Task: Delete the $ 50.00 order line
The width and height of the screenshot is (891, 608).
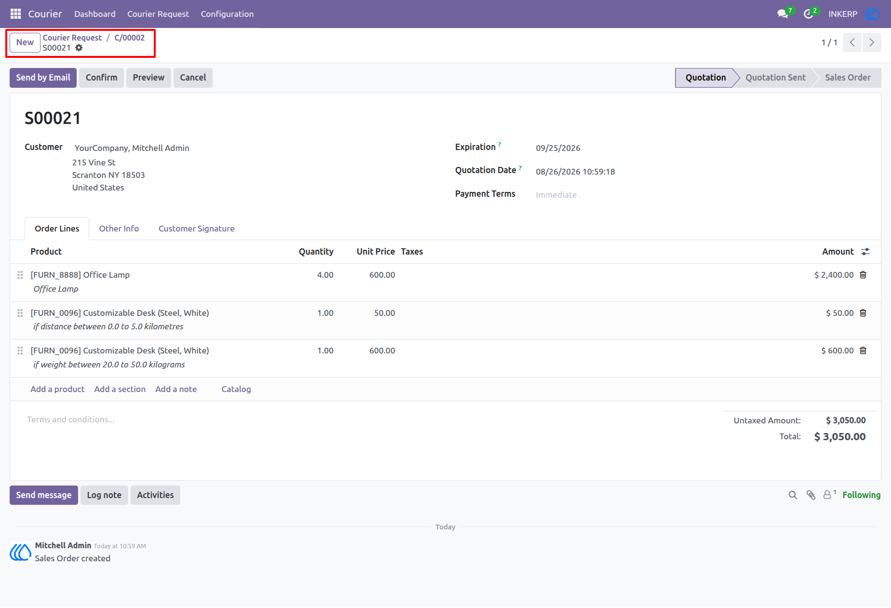Action: (863, 313)
